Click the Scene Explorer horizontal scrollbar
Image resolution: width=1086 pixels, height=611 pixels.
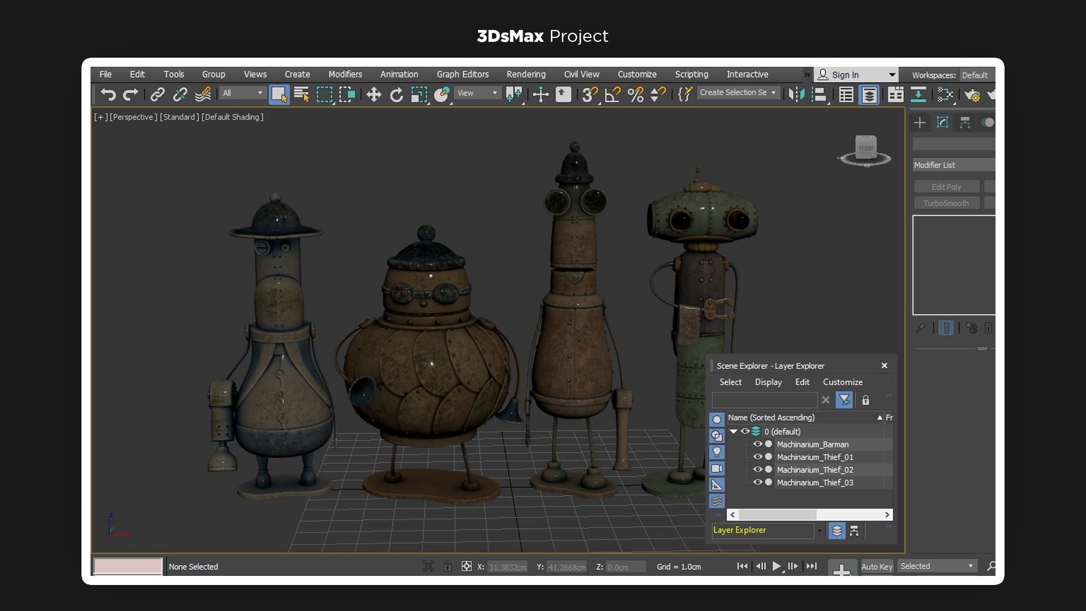pos(809,515)
